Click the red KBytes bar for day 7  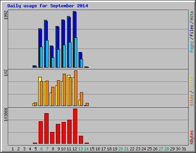46,129
